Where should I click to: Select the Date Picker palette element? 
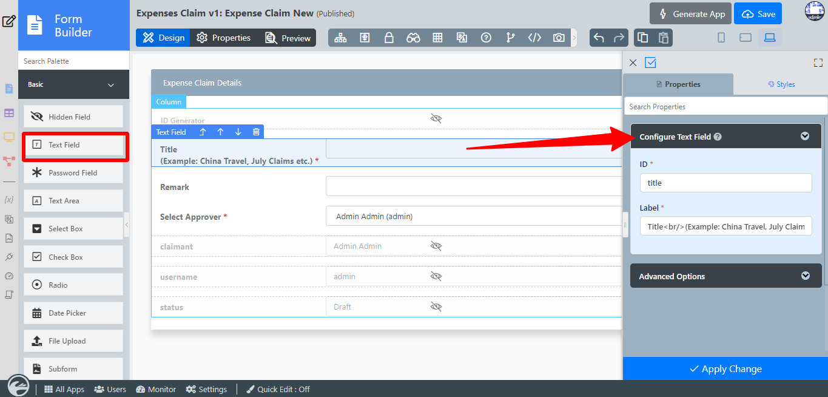click(73, 313)
